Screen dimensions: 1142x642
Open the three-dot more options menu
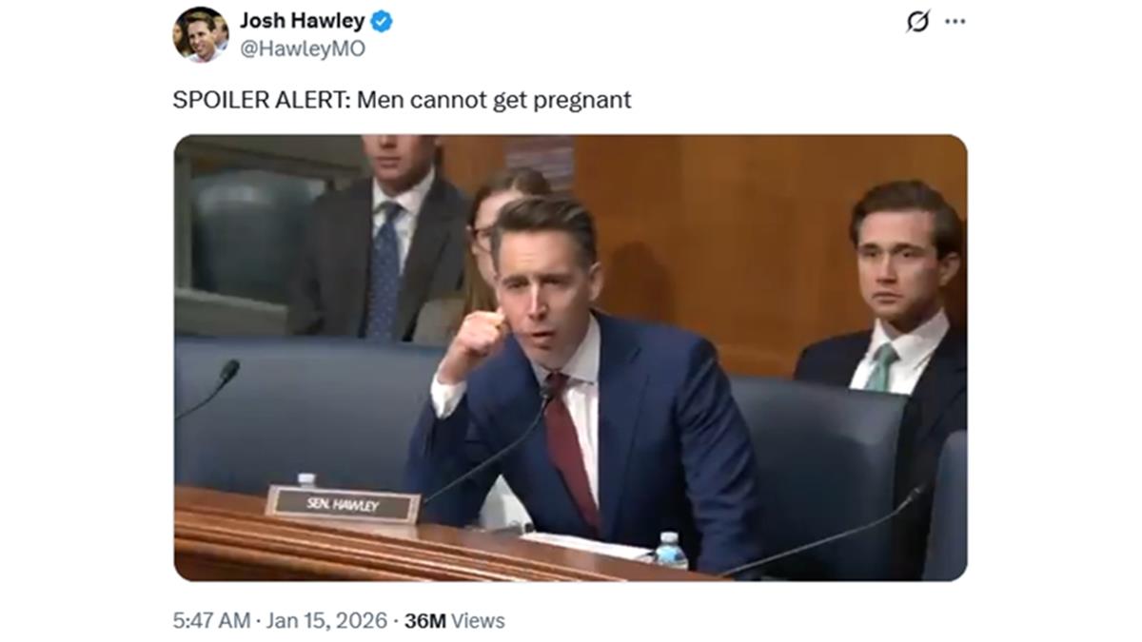955,21
